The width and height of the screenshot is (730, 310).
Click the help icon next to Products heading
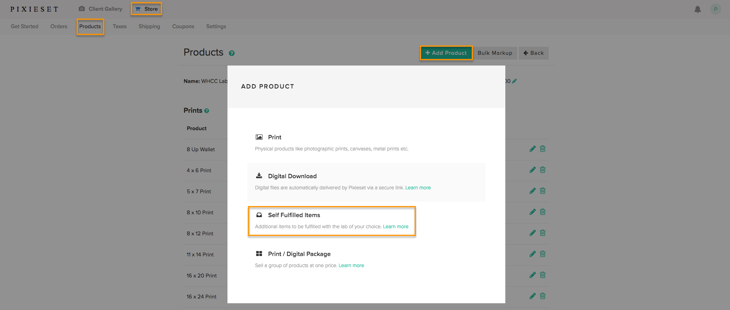[x=232, y=53]
